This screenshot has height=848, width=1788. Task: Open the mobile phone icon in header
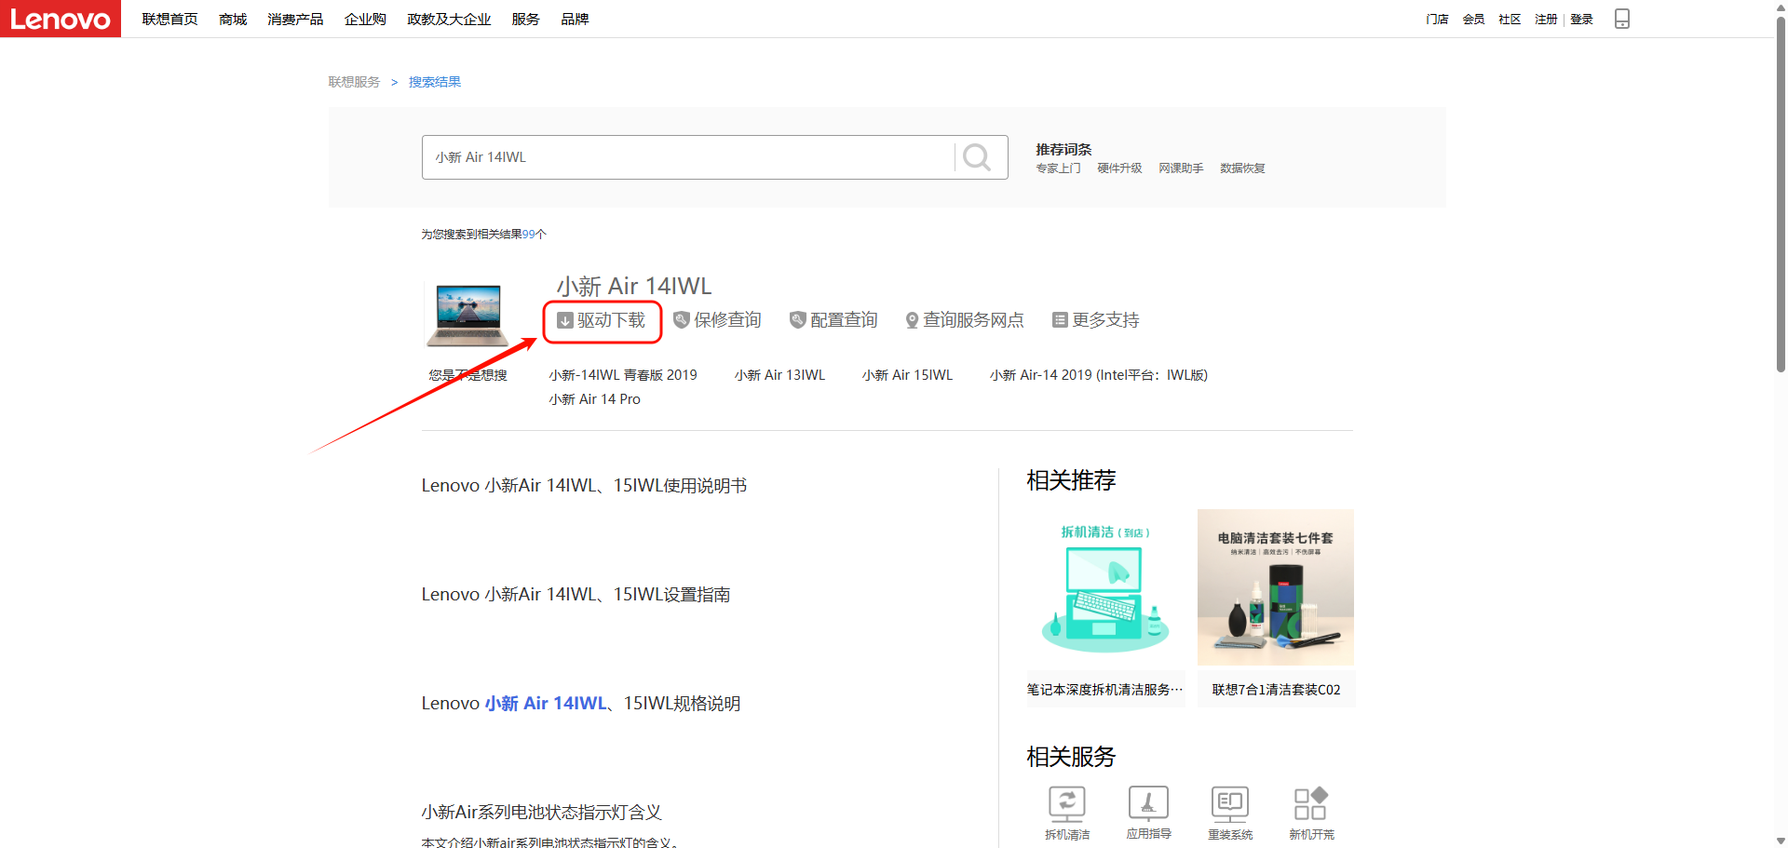pyautogui.click(x=1622, y=19)
